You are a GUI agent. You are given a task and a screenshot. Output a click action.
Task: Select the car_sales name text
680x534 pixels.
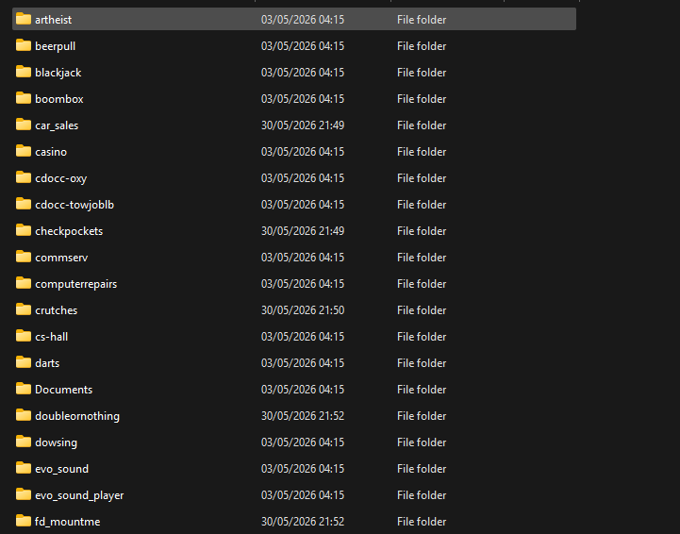(57, 125)
